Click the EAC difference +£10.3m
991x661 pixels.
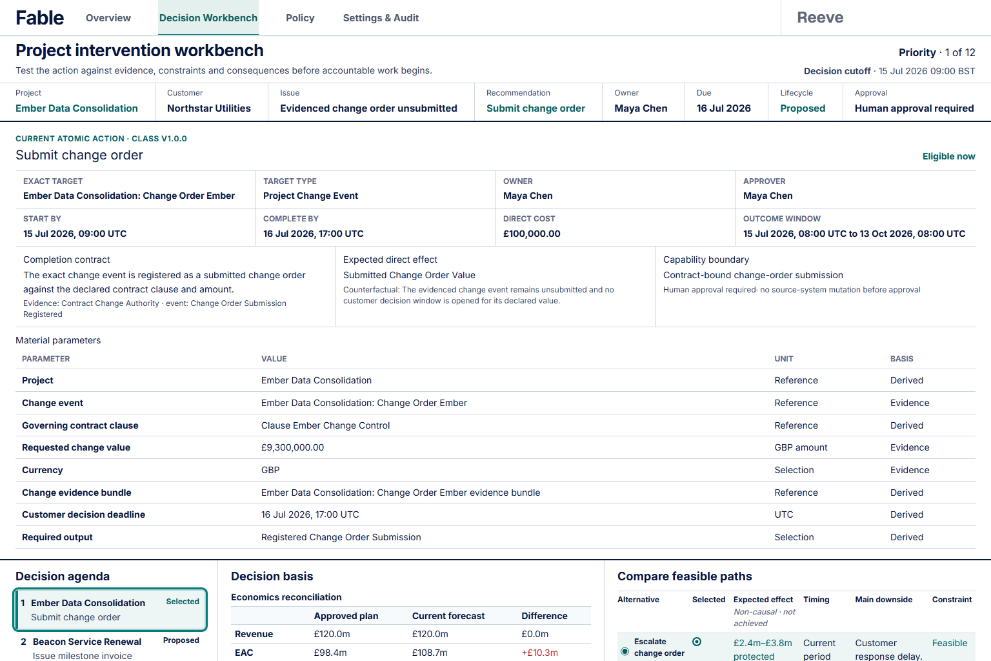point(539,653)
